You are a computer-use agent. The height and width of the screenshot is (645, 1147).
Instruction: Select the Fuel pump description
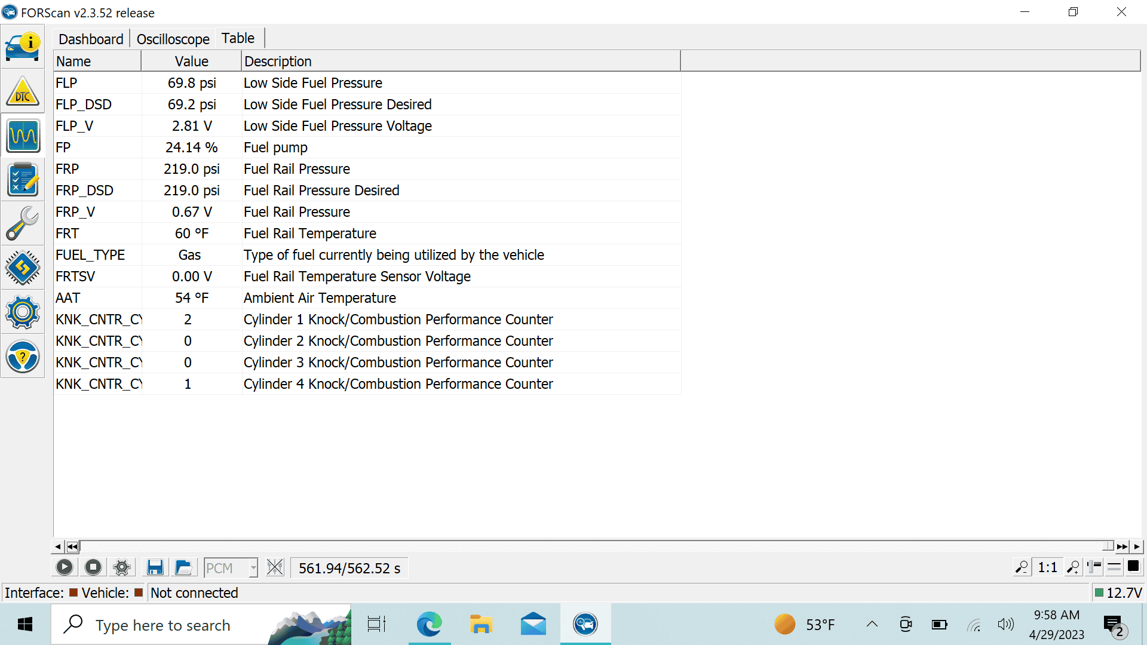point(275,148)
